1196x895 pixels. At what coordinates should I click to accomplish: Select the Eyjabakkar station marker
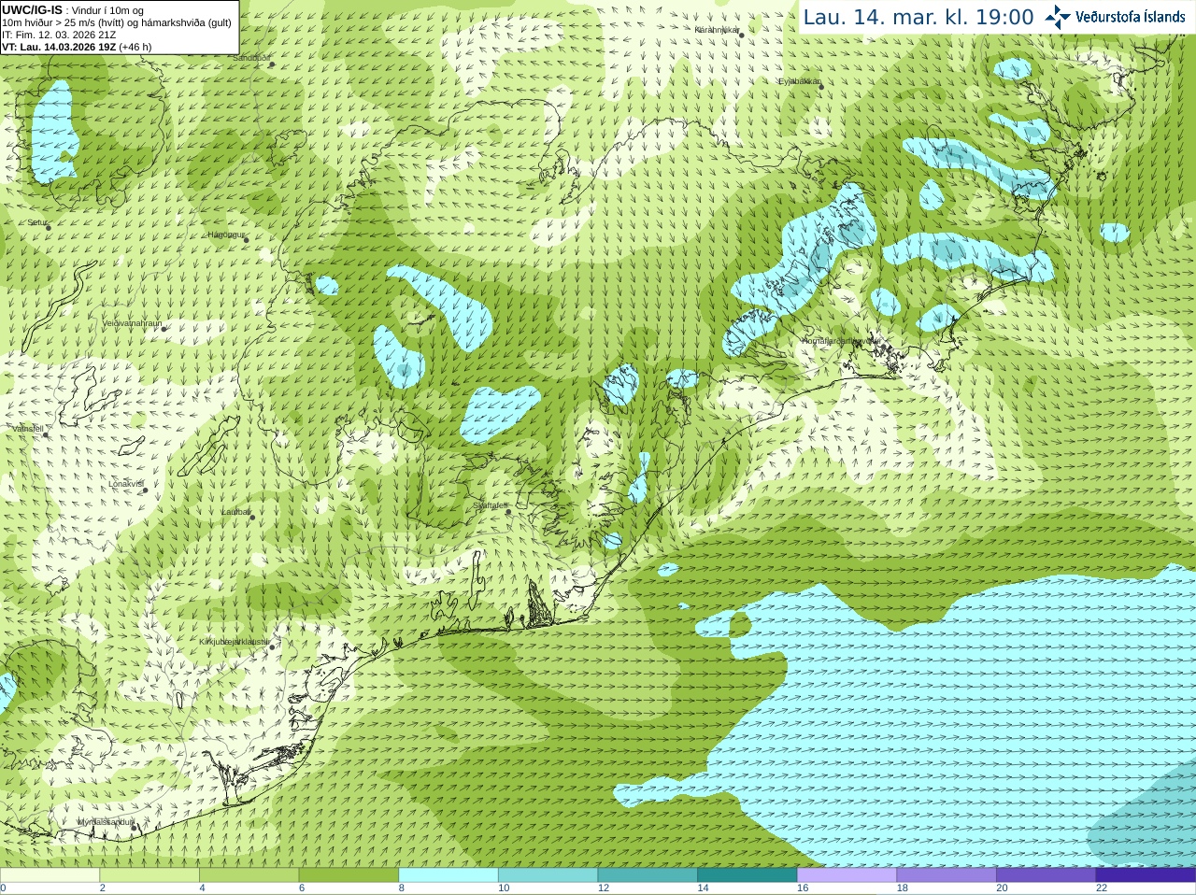point(820,86)
